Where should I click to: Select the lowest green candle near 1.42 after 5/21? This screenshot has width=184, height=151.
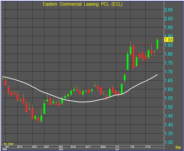[41, 118]
